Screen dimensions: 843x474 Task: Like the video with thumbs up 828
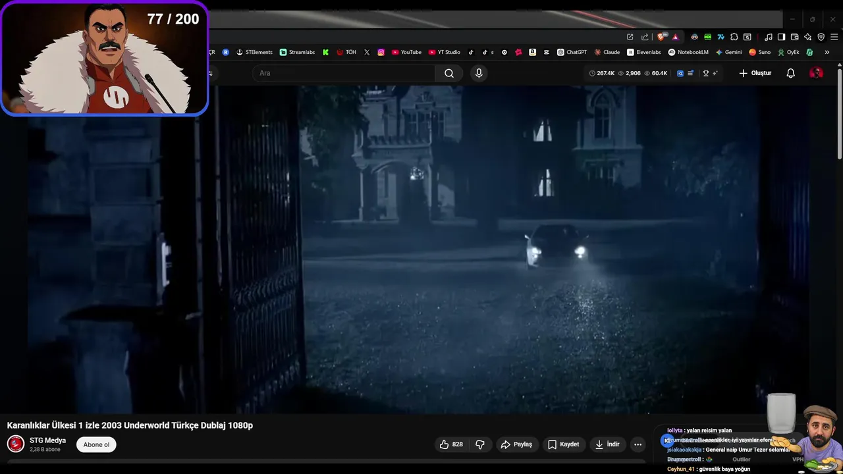pos(451,444)
